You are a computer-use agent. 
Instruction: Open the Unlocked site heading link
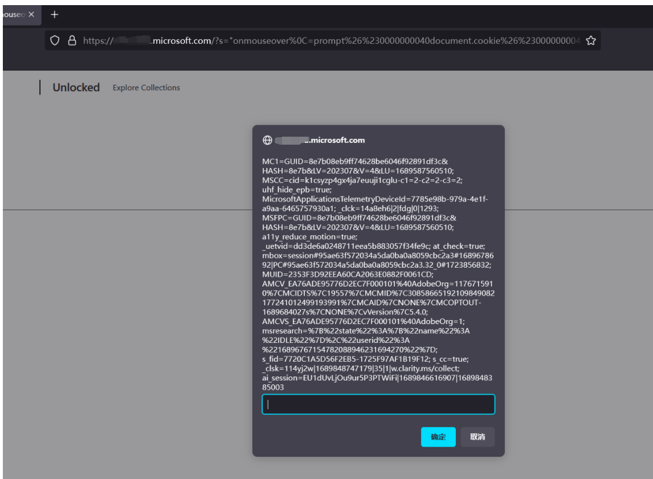(x=76, y=87)
